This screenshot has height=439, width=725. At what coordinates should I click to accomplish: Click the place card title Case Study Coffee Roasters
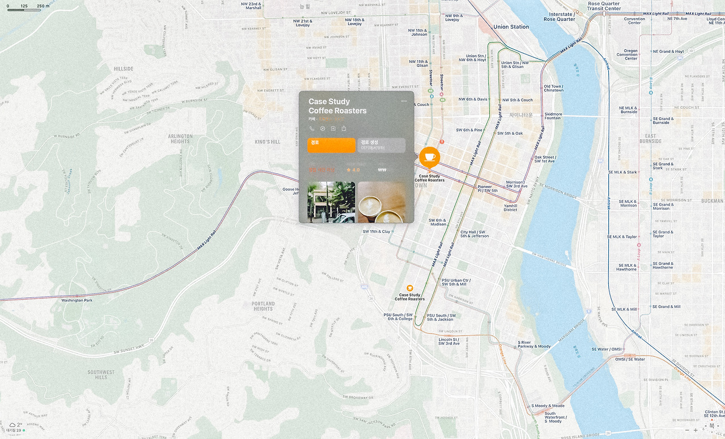(x=338, y=106)
